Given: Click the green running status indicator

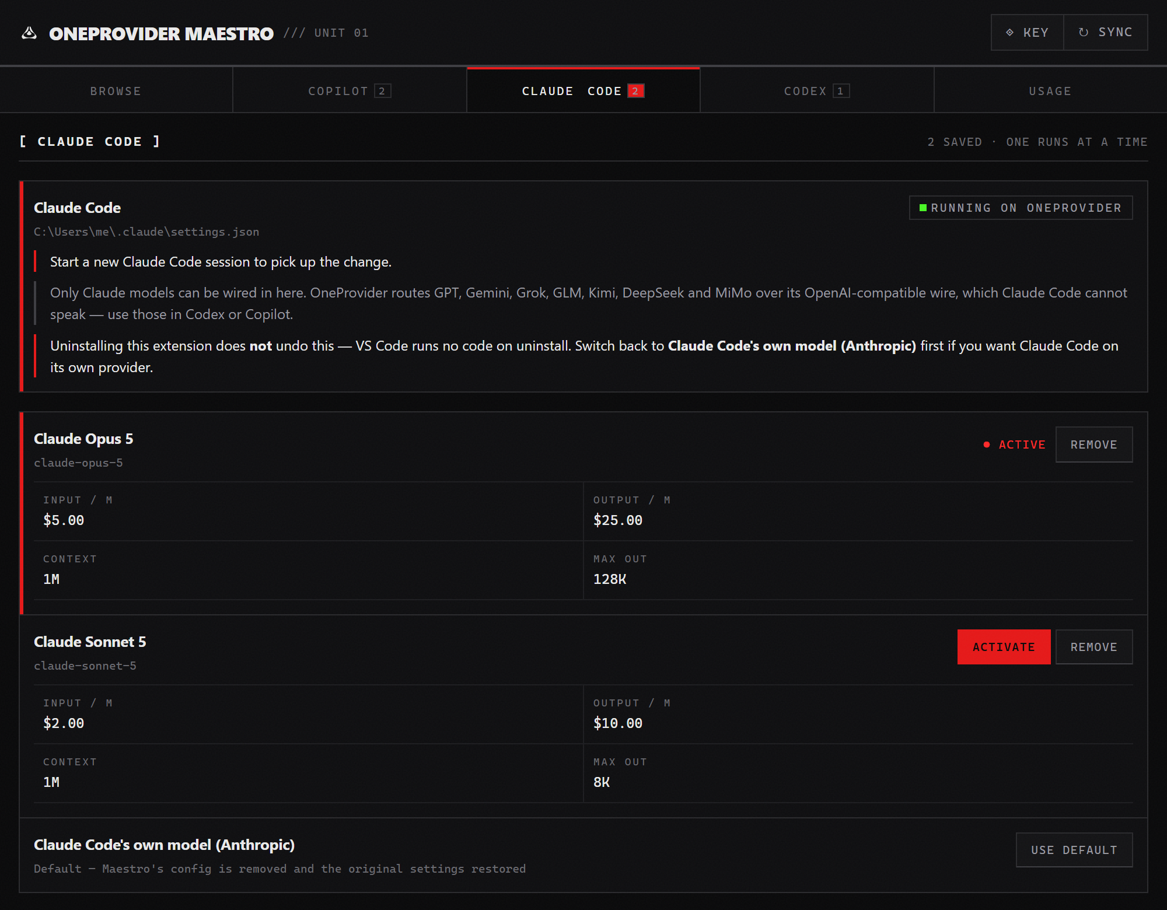Looking at the screenshot, I should pos(923,208).
